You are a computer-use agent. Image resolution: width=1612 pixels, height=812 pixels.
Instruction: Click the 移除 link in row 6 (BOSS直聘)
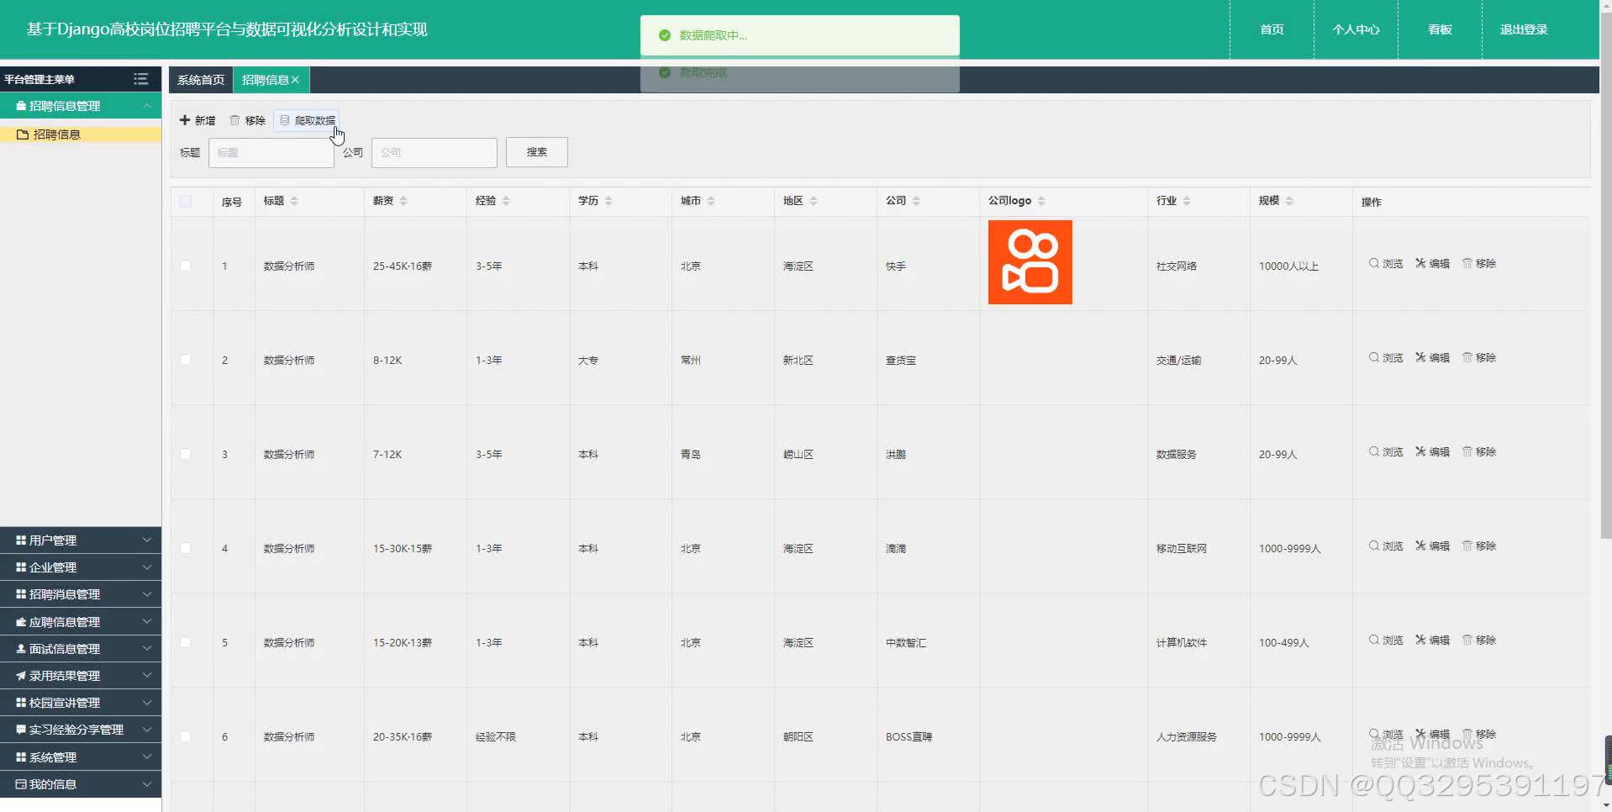coord(1479,734)
